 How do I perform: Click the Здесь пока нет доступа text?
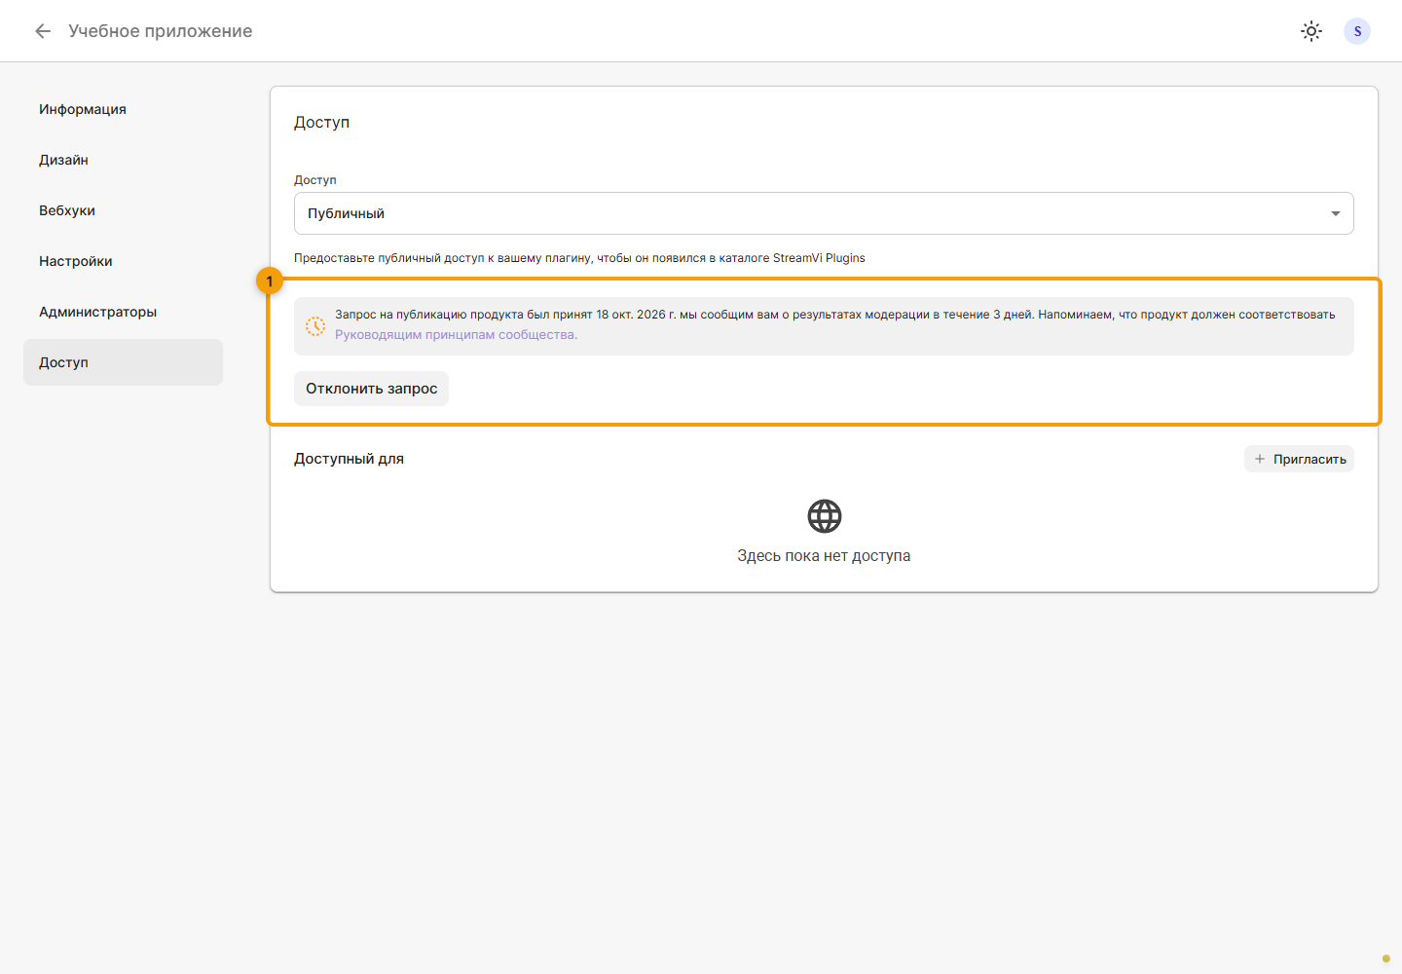[x=824, y=556]
